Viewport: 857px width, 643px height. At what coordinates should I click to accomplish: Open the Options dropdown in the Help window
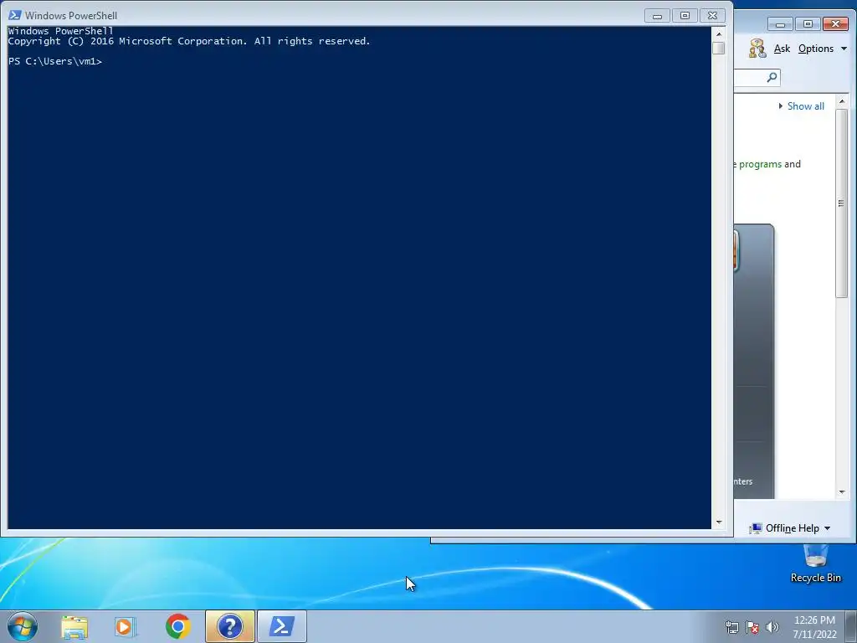[x=822, y=49]
